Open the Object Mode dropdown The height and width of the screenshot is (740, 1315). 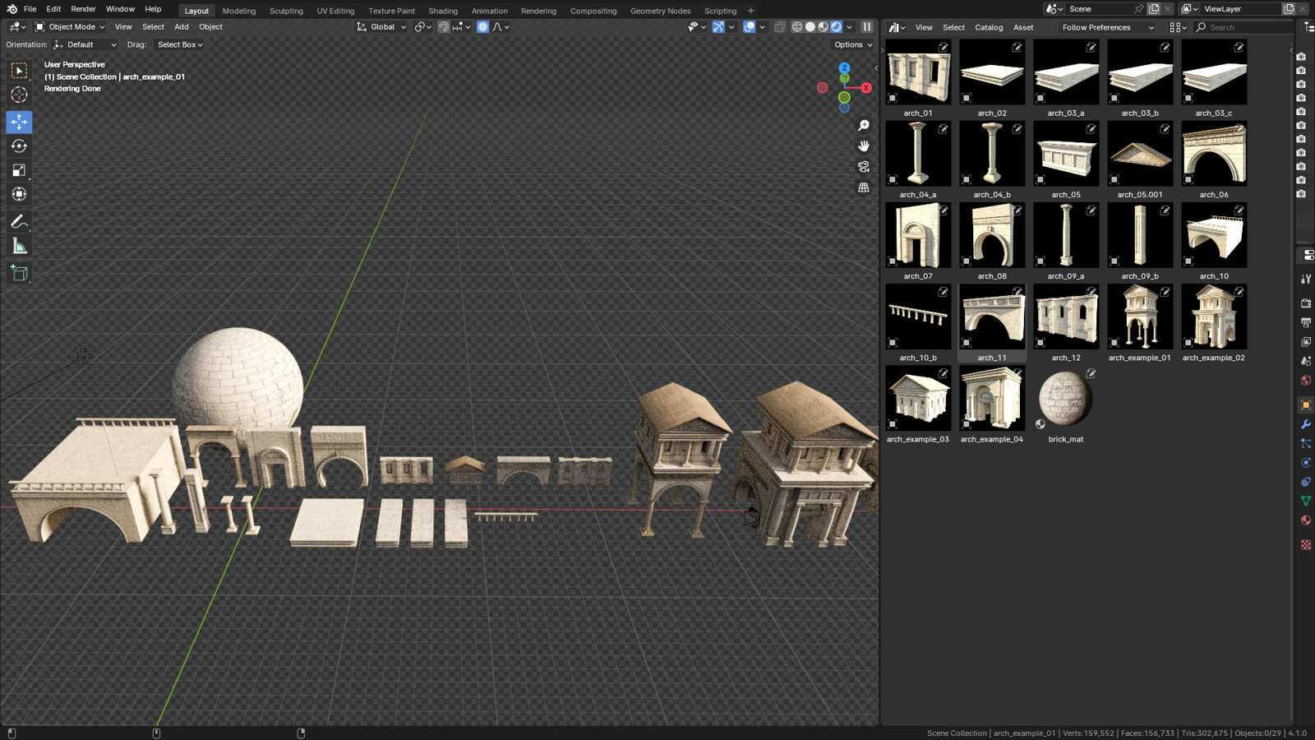click(70, 26)
